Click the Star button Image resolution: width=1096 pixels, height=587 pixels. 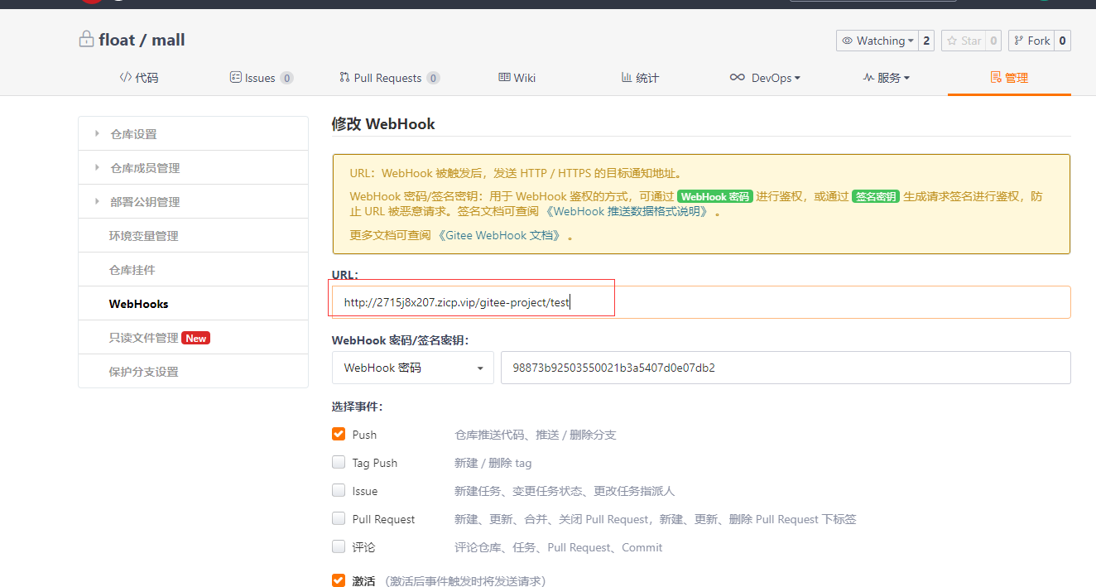[963, 41]
